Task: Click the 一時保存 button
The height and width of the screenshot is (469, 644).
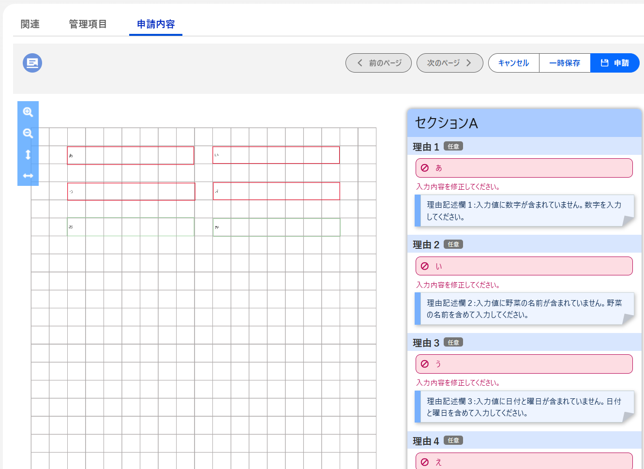Action: coord(565,63)
